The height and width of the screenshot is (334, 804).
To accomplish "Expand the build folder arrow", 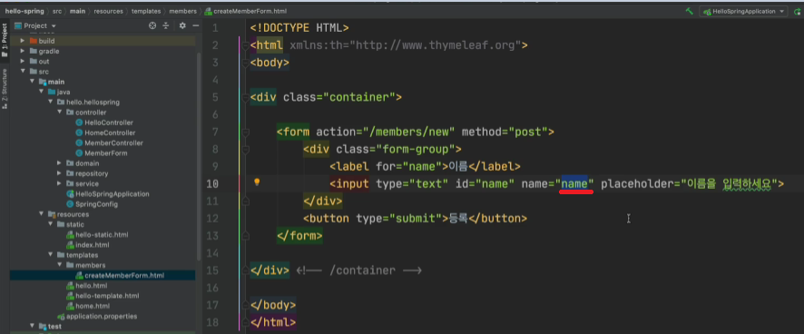I will pos(22,41).
